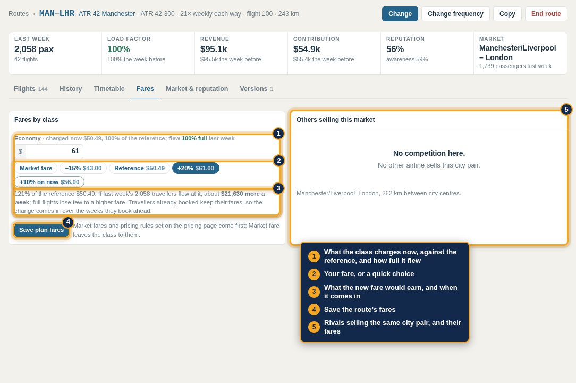Switch to the Versions tab
576x383 pixels.
[257, 89]
